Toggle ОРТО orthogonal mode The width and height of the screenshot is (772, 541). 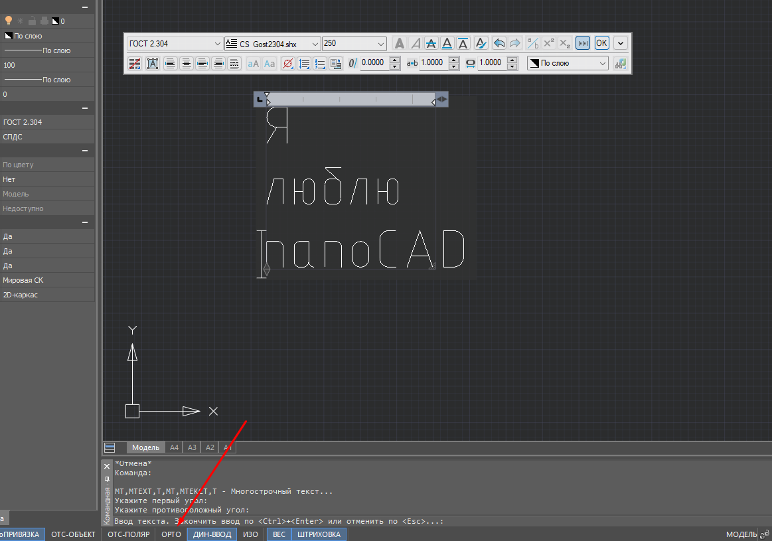(171, 534)
